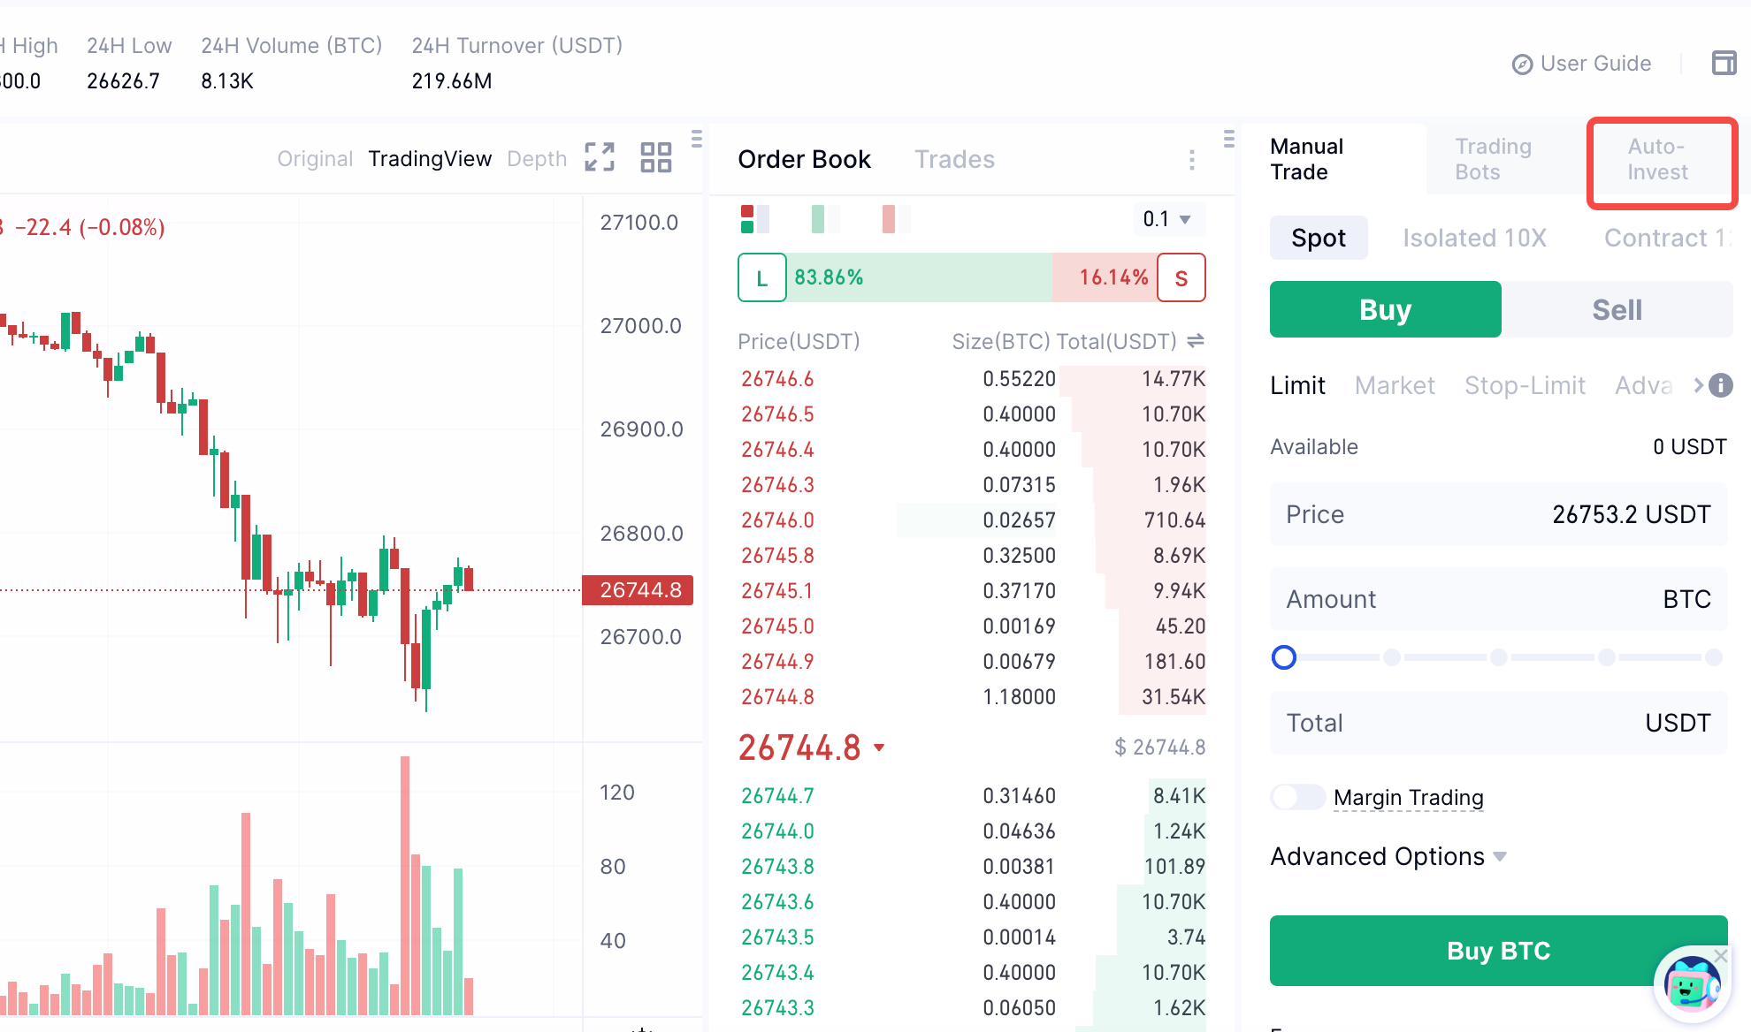Screen dimensions: 1751x1032
Task: Toggle the Margin Trading switch
Action: (x=1297, y=797)
